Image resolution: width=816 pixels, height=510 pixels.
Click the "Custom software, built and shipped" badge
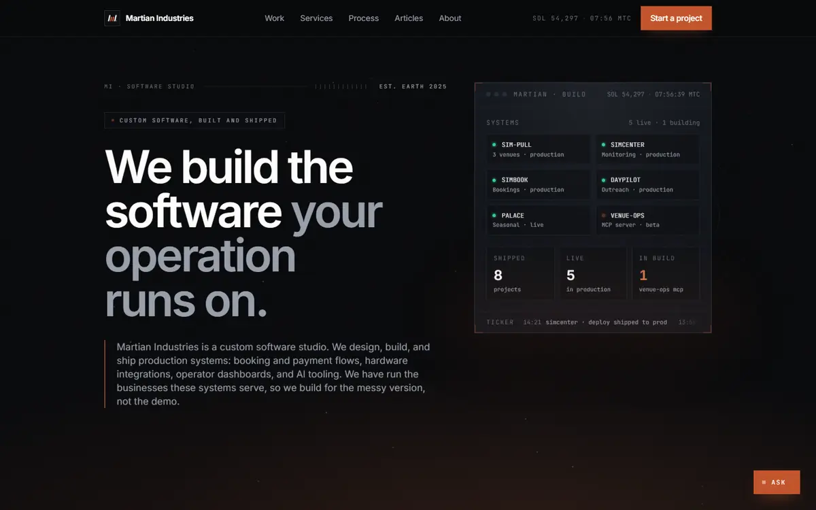(194, 120)
